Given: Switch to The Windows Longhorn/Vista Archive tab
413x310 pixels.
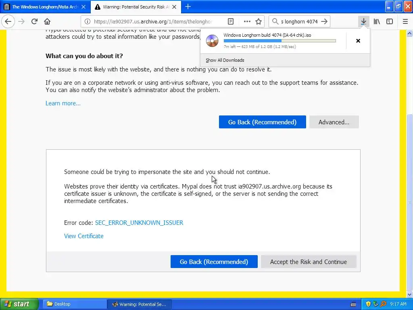Looking at the screenshot, I should (45, 7).
